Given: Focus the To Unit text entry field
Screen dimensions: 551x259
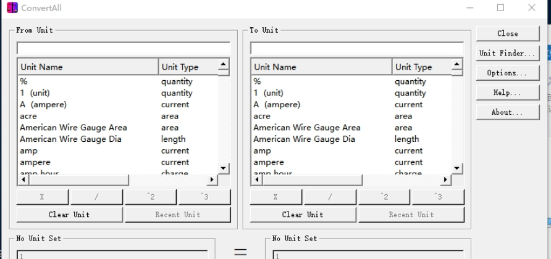Looking at the screenshot, I should 356,48.
